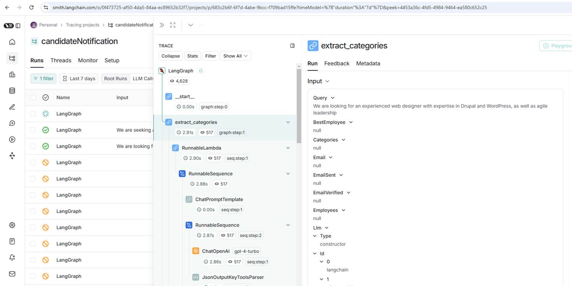The height and width of the screenshot is (286, 572).
Task: Select the Root Runs filter toggle
Action: coord(116,78)
